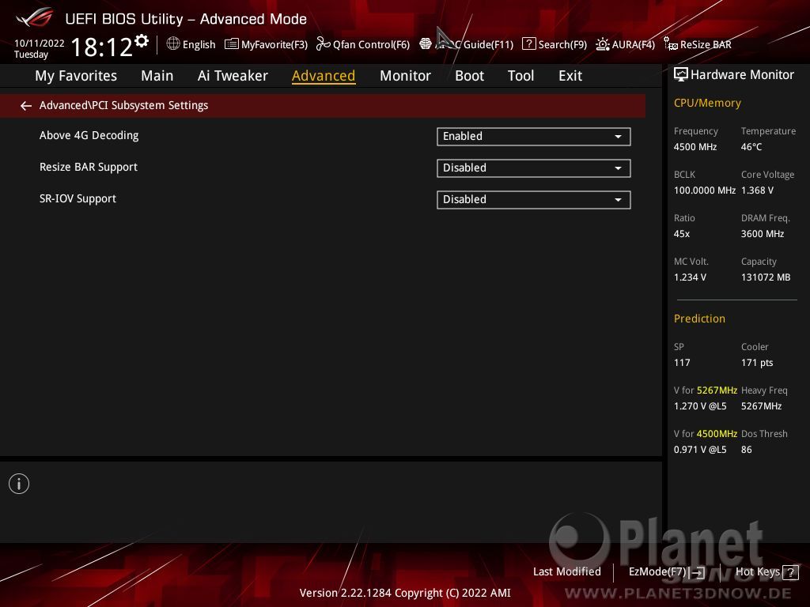The width and height of the screenshot is (810, 607).
Task: Open the Tool tab
Action: pos(520,76)
